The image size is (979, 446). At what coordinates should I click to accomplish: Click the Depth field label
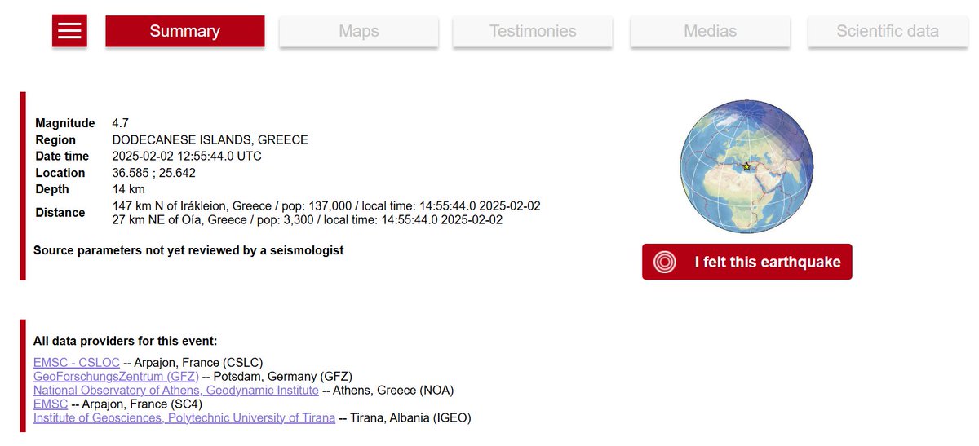pos(52,189)
